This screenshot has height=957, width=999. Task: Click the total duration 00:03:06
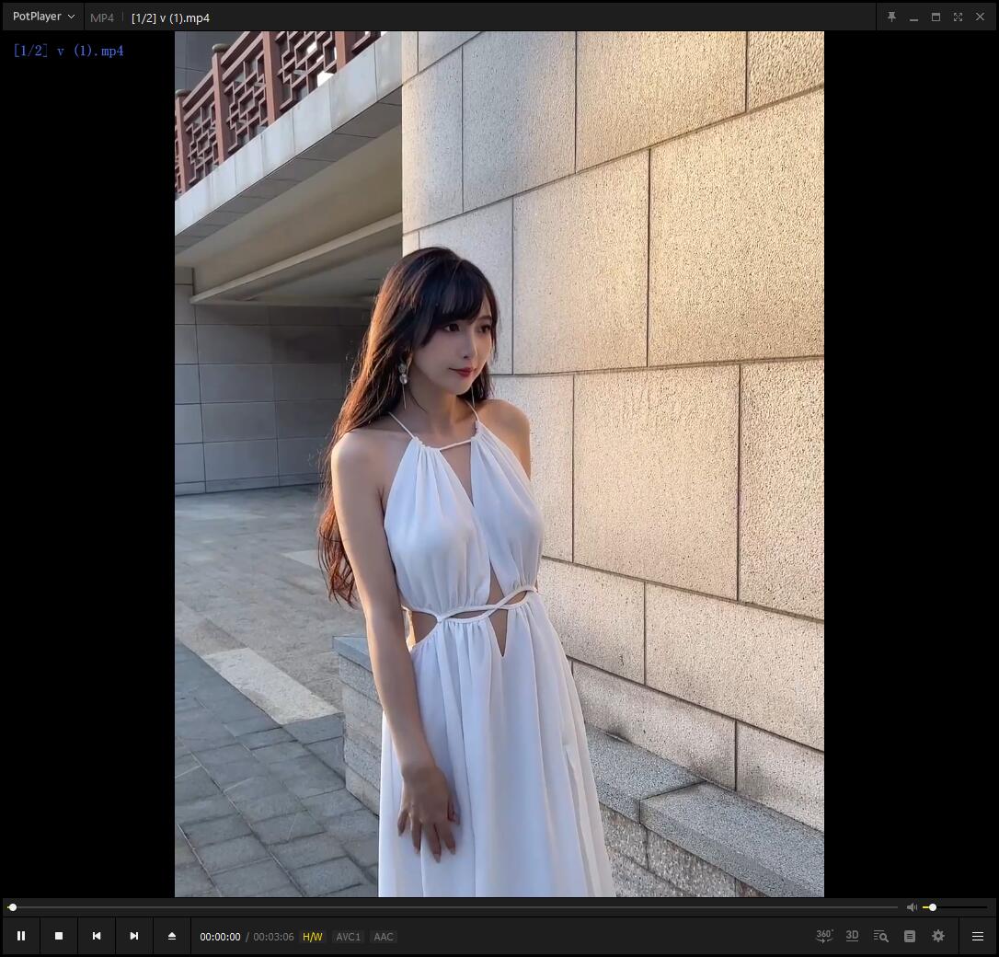(273, 937)
